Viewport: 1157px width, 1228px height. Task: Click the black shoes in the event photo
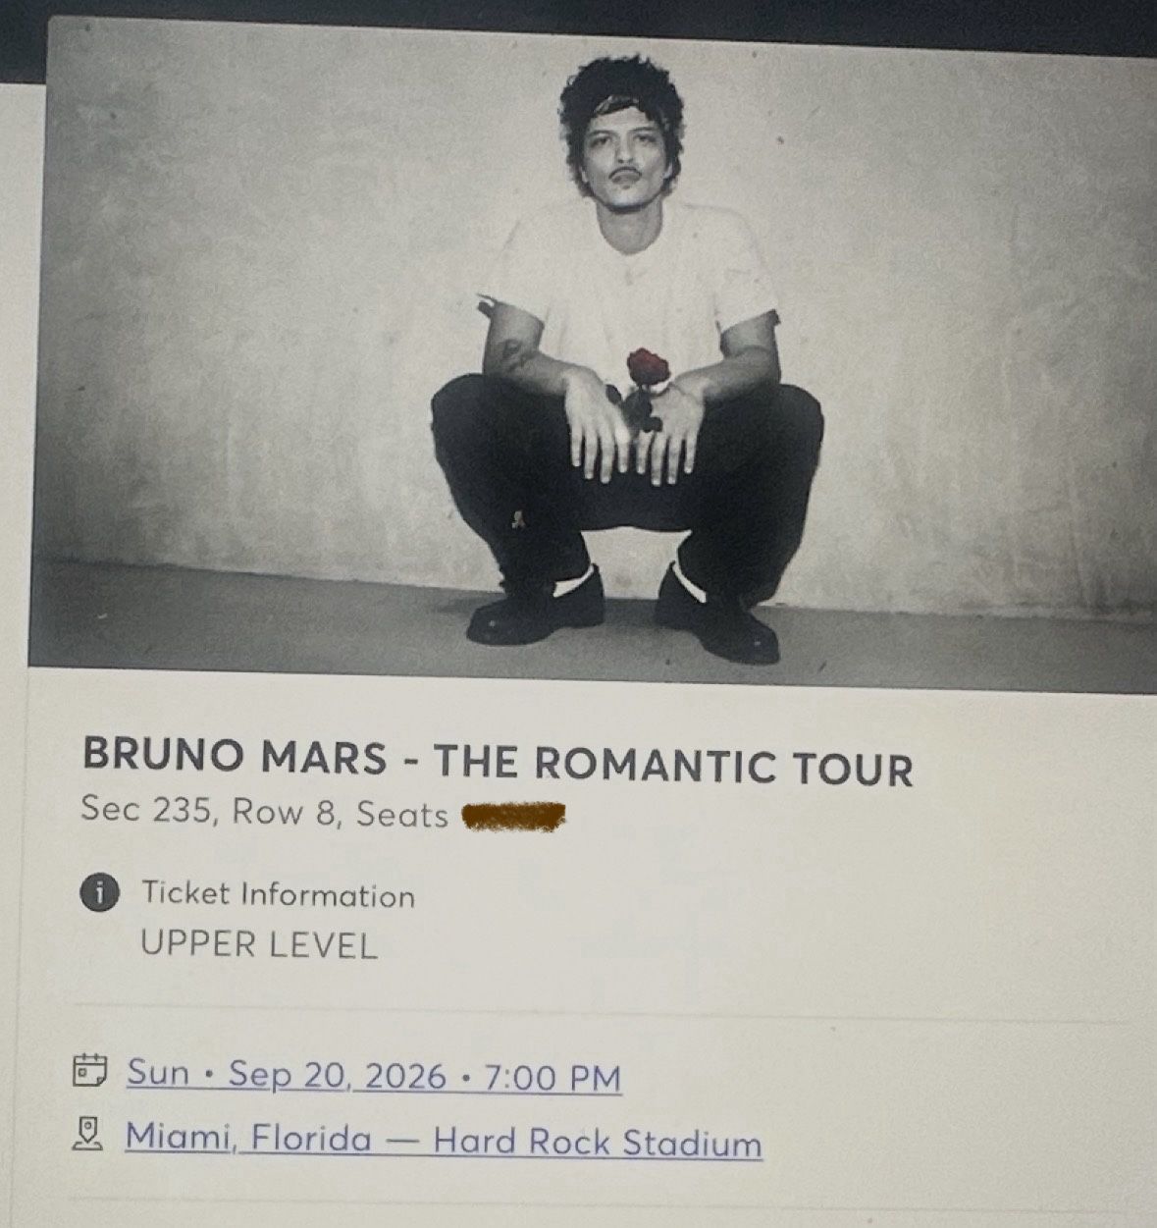pyautogui.click(x=623, y=611)
